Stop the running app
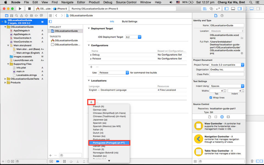The height and width of the screenshot is (165, 264). [x=29, y=9]
